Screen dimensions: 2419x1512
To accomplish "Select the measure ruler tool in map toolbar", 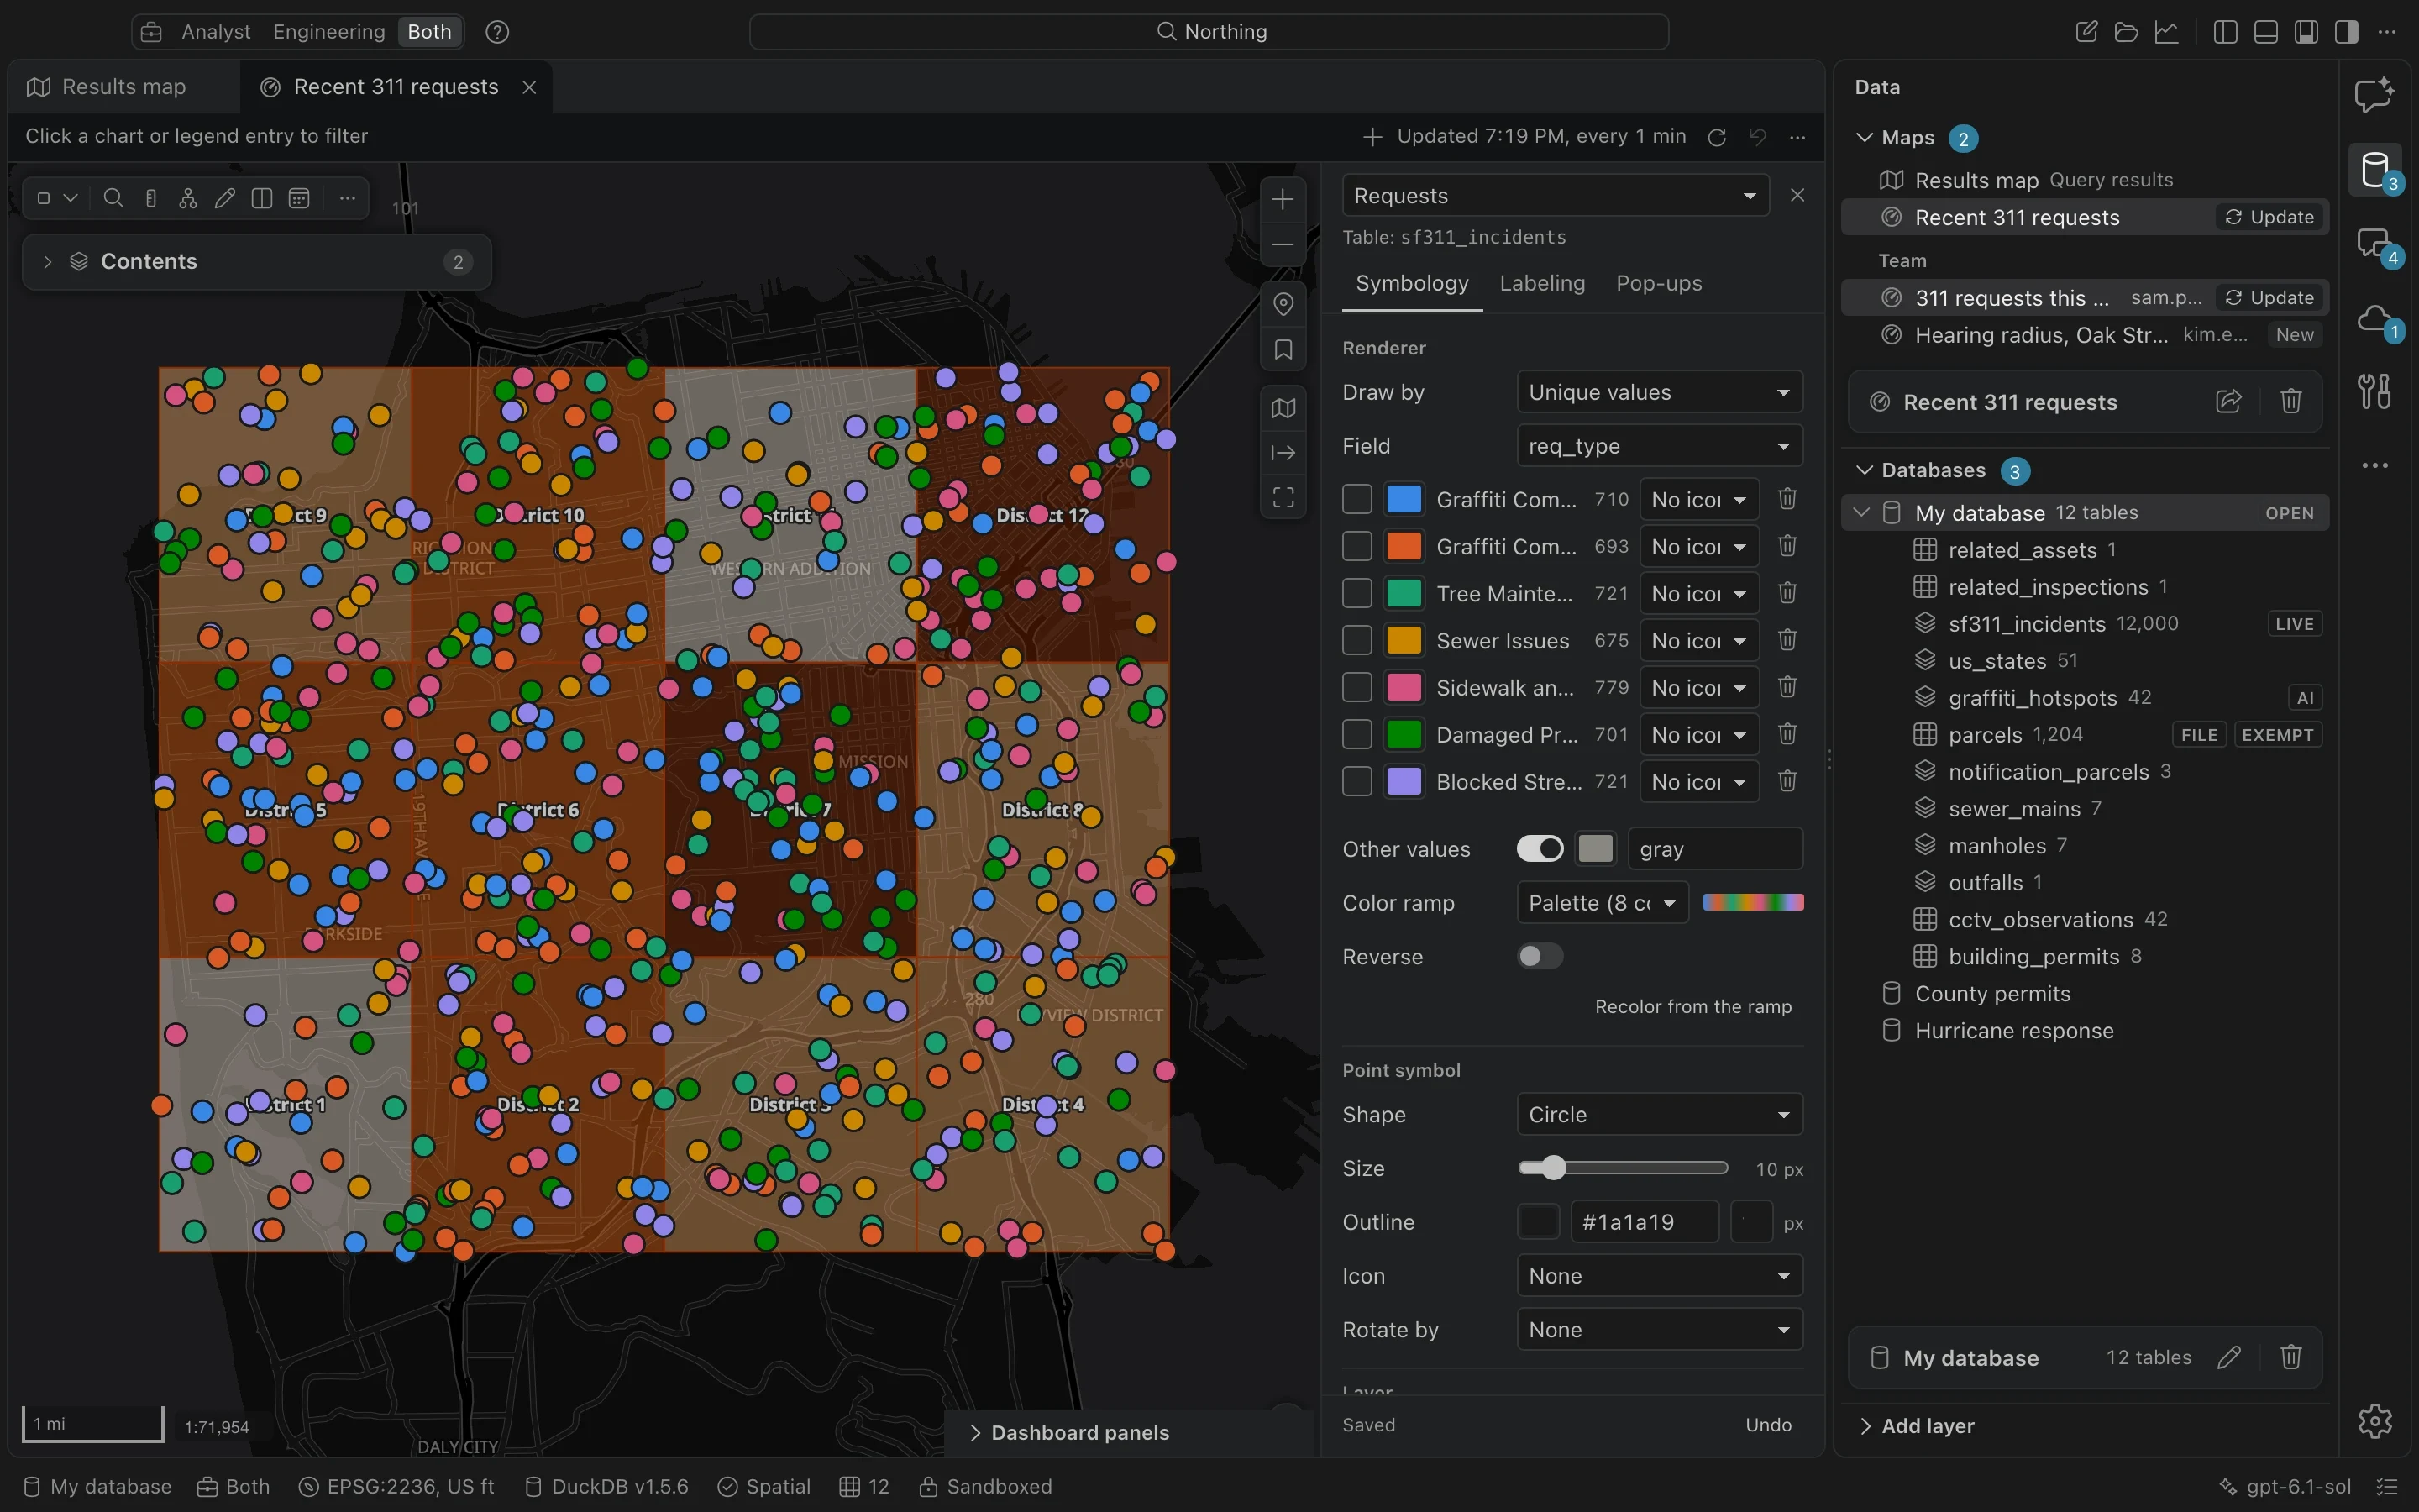I will [151, 198].
